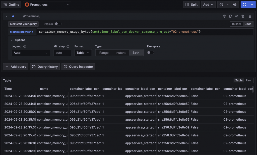Click the table vertical scrollbar
Image resolution: width=257 pixels, height=155 pixels.
253,89
